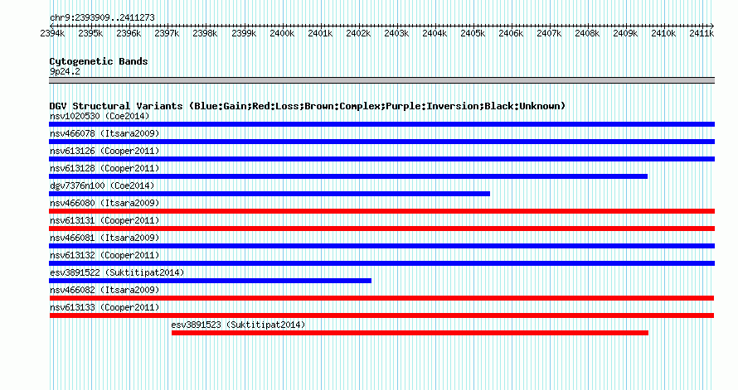Click esv3891523 (Suktitipat2014) variant label
The image size is (738, 390).
(238, 325)
